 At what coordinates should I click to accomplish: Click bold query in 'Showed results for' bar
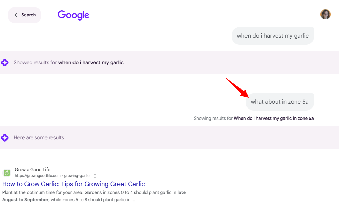(x=91, y=62)
